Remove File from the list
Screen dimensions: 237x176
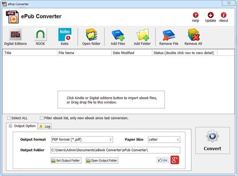(169, 37)
